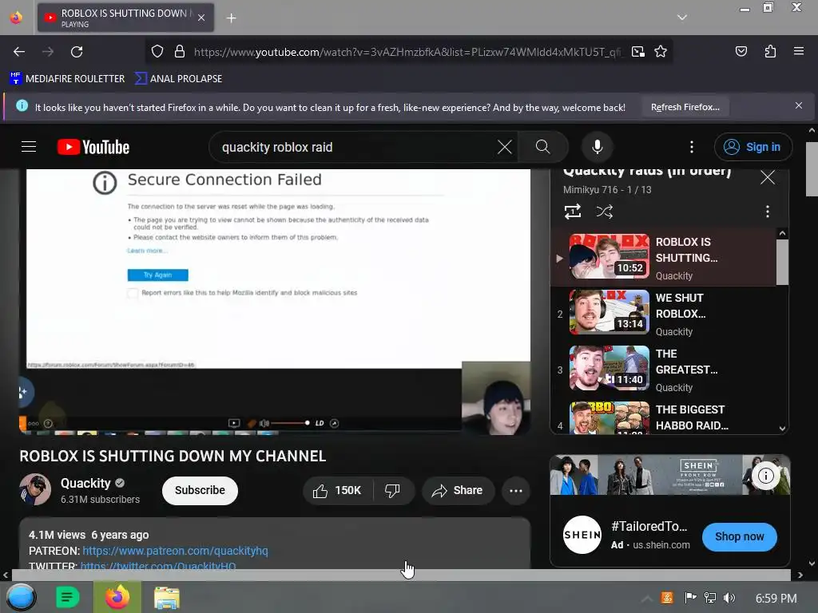Page scrollbar down arrow at right

pos(812,564)
